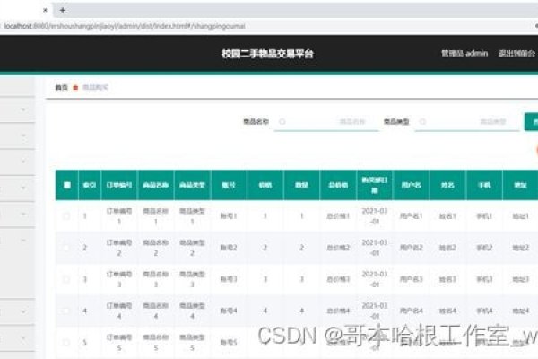This screenshot has height=359, width=538.
Task: Select the 手机3 cell
Action: tap(484, 279)
